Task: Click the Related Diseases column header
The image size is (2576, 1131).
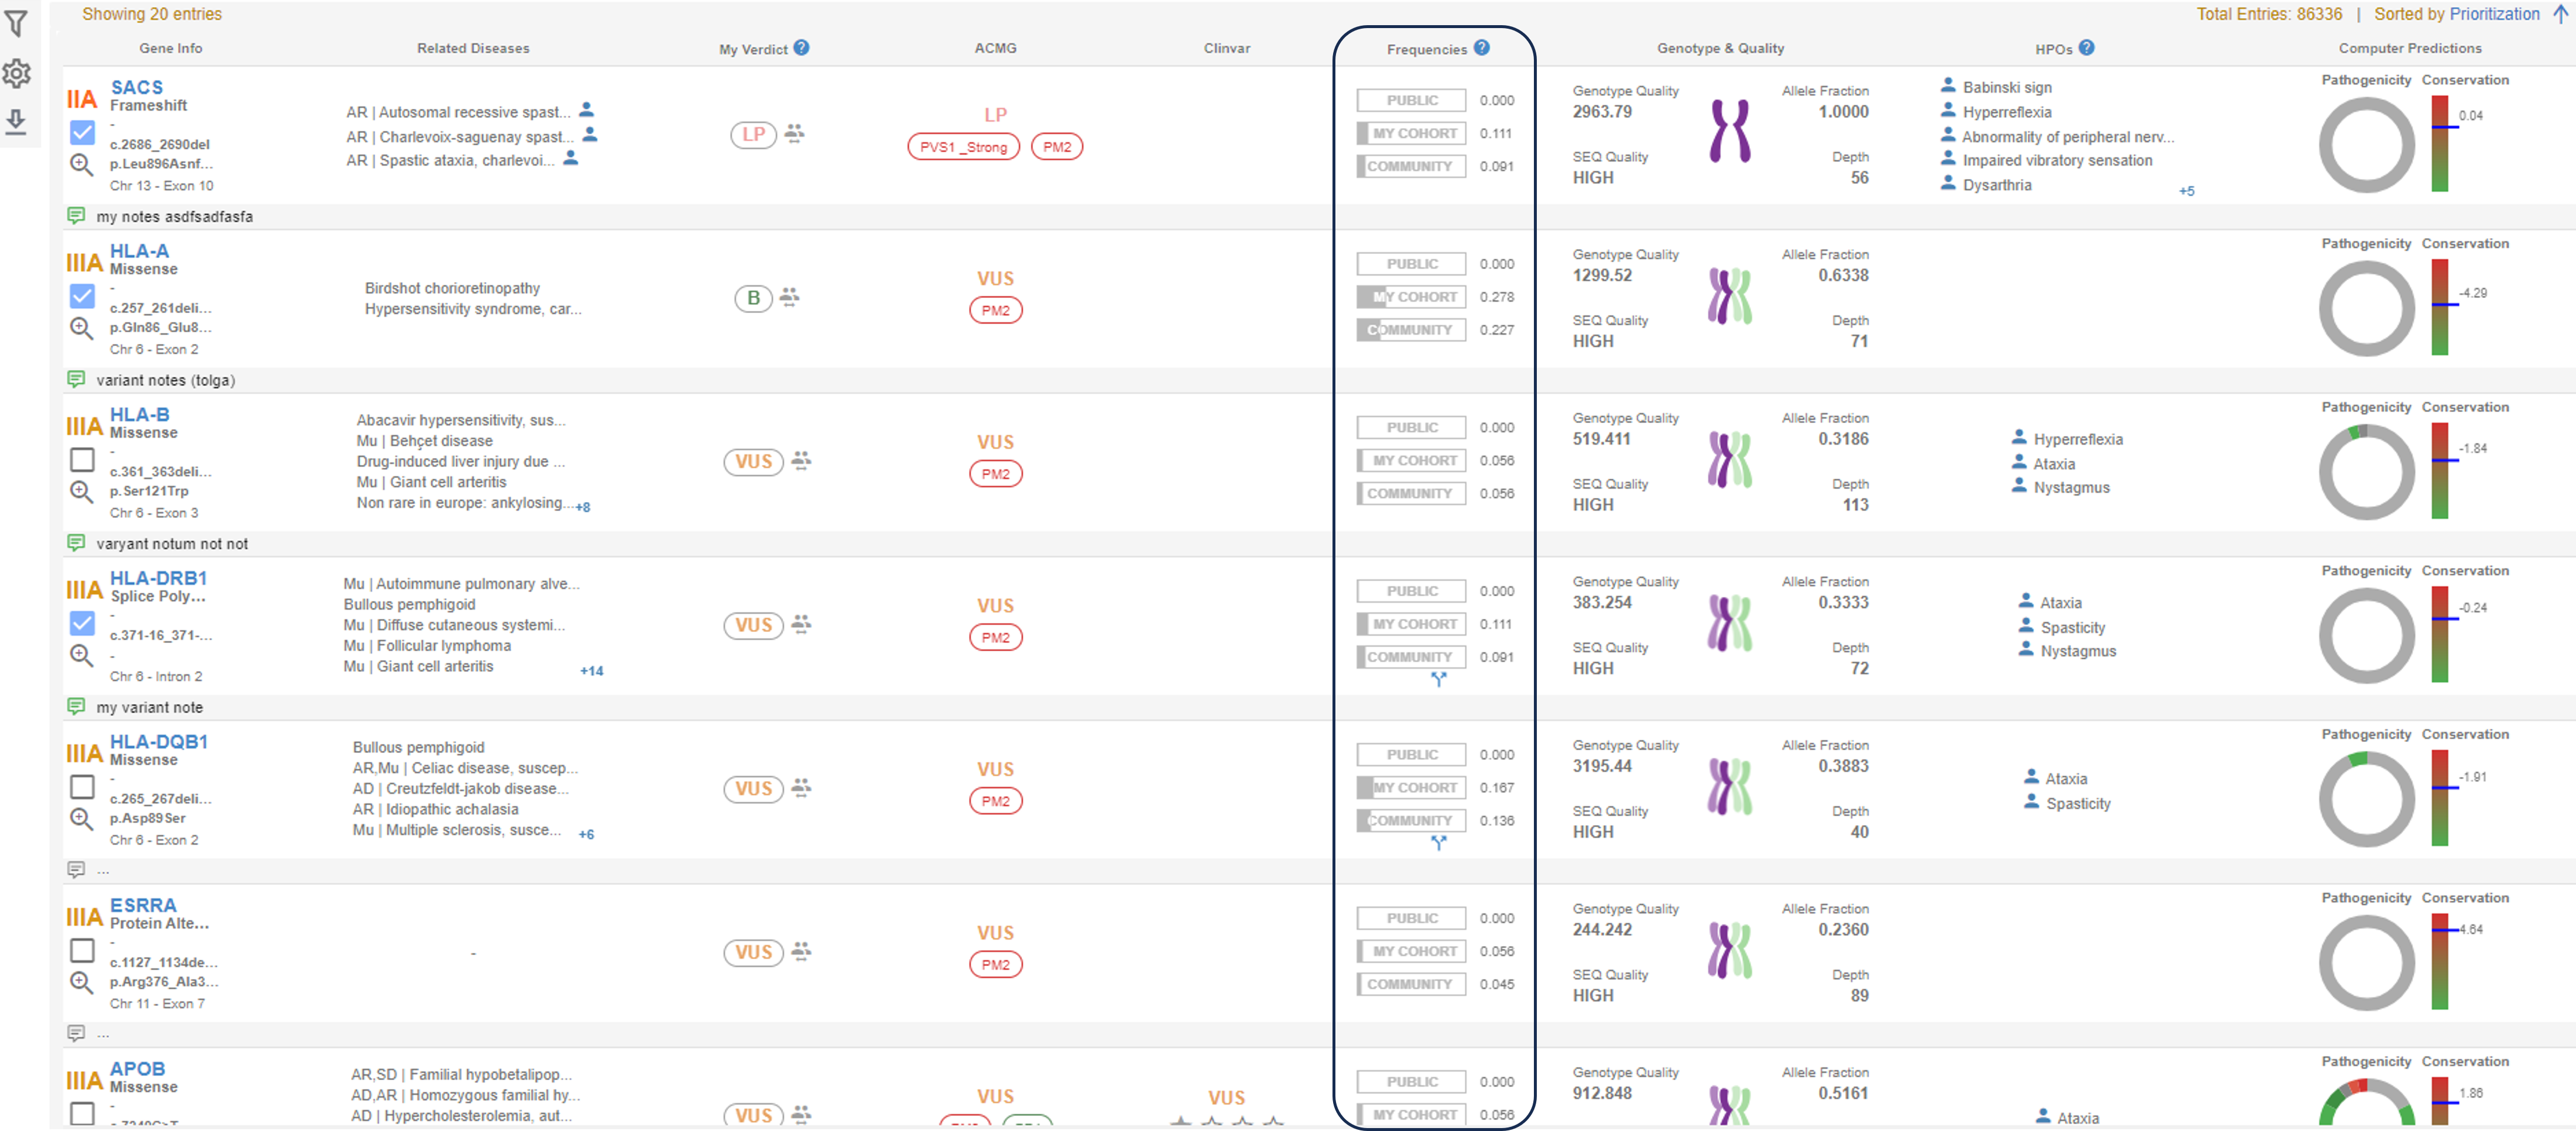Action: pyautogui.click(x=473, y=48)
